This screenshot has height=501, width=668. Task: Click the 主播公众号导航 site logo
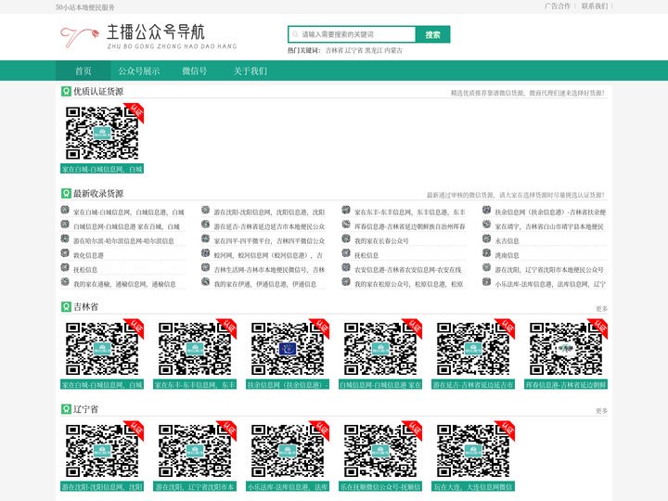pyautogui.click(x=148, y=36)
